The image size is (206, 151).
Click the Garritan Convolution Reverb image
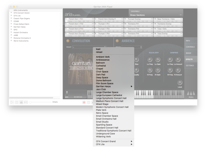click(x=80, y=69)
